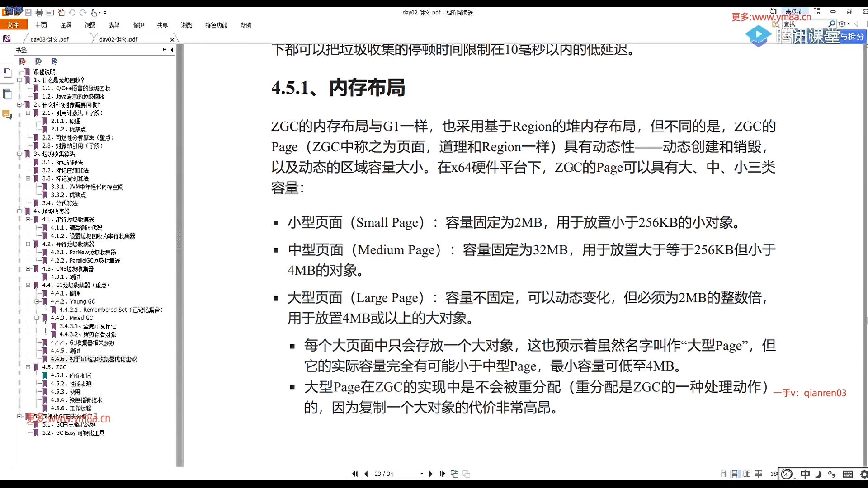Open the pages thumbnail sidebar icon
This screenshot has width=868, height=488.
point(7,94)
